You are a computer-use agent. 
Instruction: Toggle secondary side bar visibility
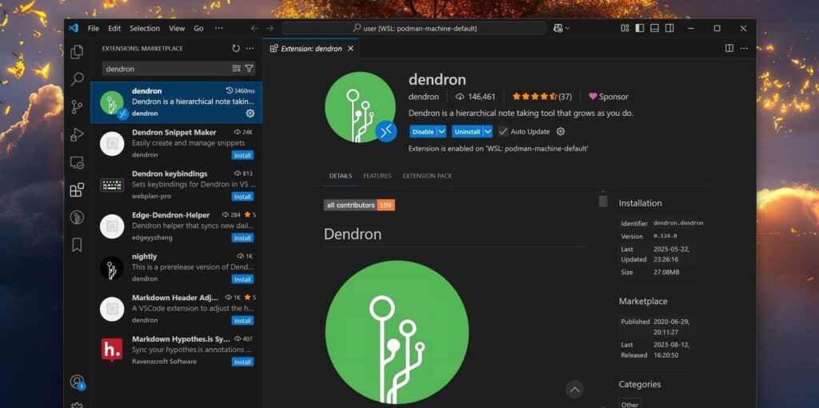point(669,28)
